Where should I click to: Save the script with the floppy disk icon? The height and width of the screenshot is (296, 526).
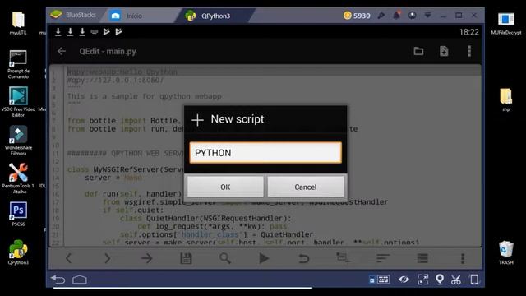coord(186,258)
